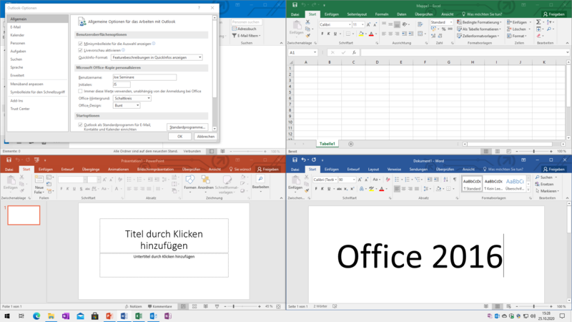This screenshot has height=322, width=572.
Task: Open Excel Formeln ribbon tab
Action: (x=382, y=14)
